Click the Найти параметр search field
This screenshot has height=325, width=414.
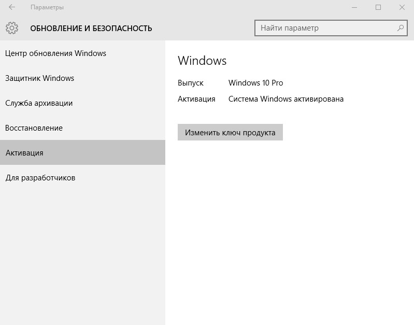(x=326, y=28)
